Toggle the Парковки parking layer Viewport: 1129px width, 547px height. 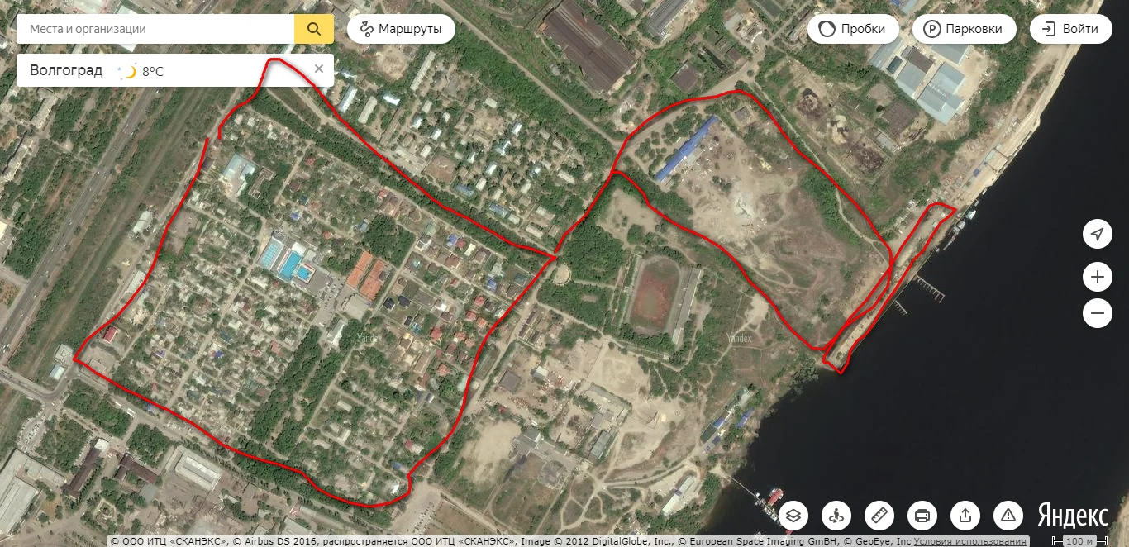[964, 29]
